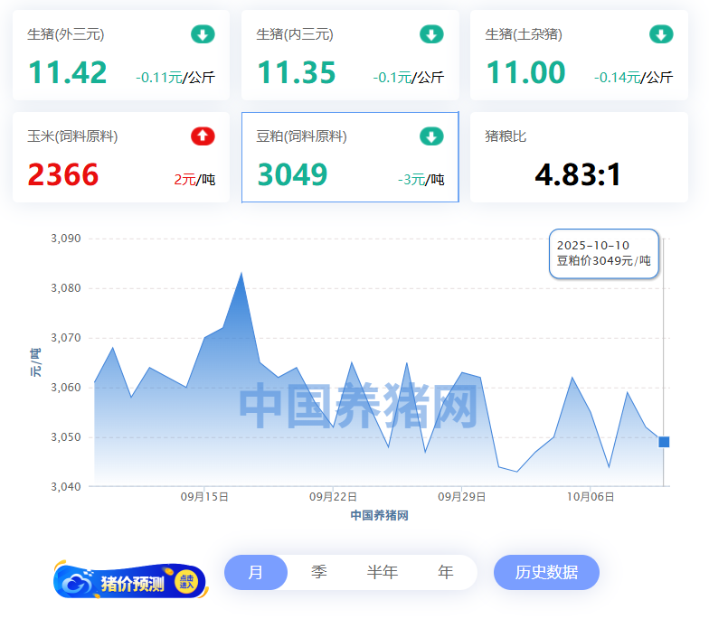Click the blue square data point marker
This screenshot has height=628, width=709.
click(x=664, y=442)
